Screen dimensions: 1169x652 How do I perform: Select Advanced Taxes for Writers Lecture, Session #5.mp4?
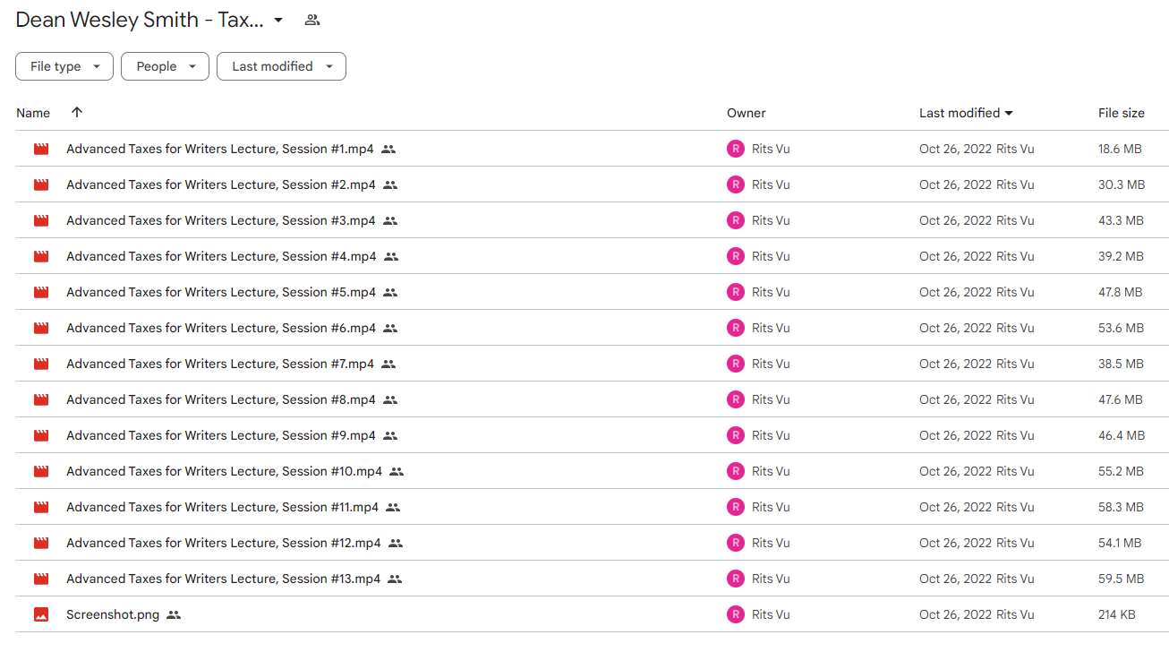(x=221, y=292)
